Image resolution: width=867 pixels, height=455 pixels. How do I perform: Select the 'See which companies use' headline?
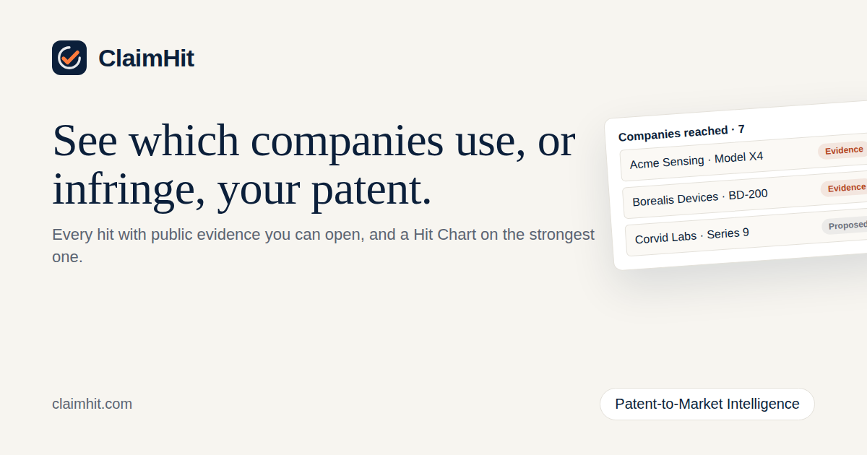pos(314,165)
